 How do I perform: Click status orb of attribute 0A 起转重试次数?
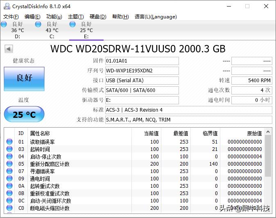click(x=9, y=186)
